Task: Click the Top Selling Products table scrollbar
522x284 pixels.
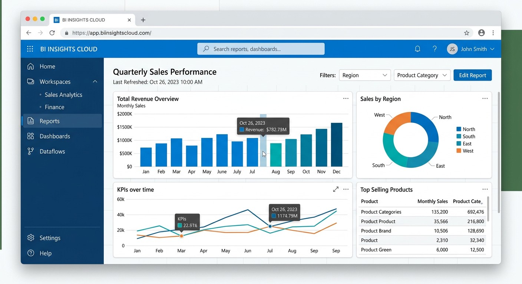Action: click(x=488, y=209)
